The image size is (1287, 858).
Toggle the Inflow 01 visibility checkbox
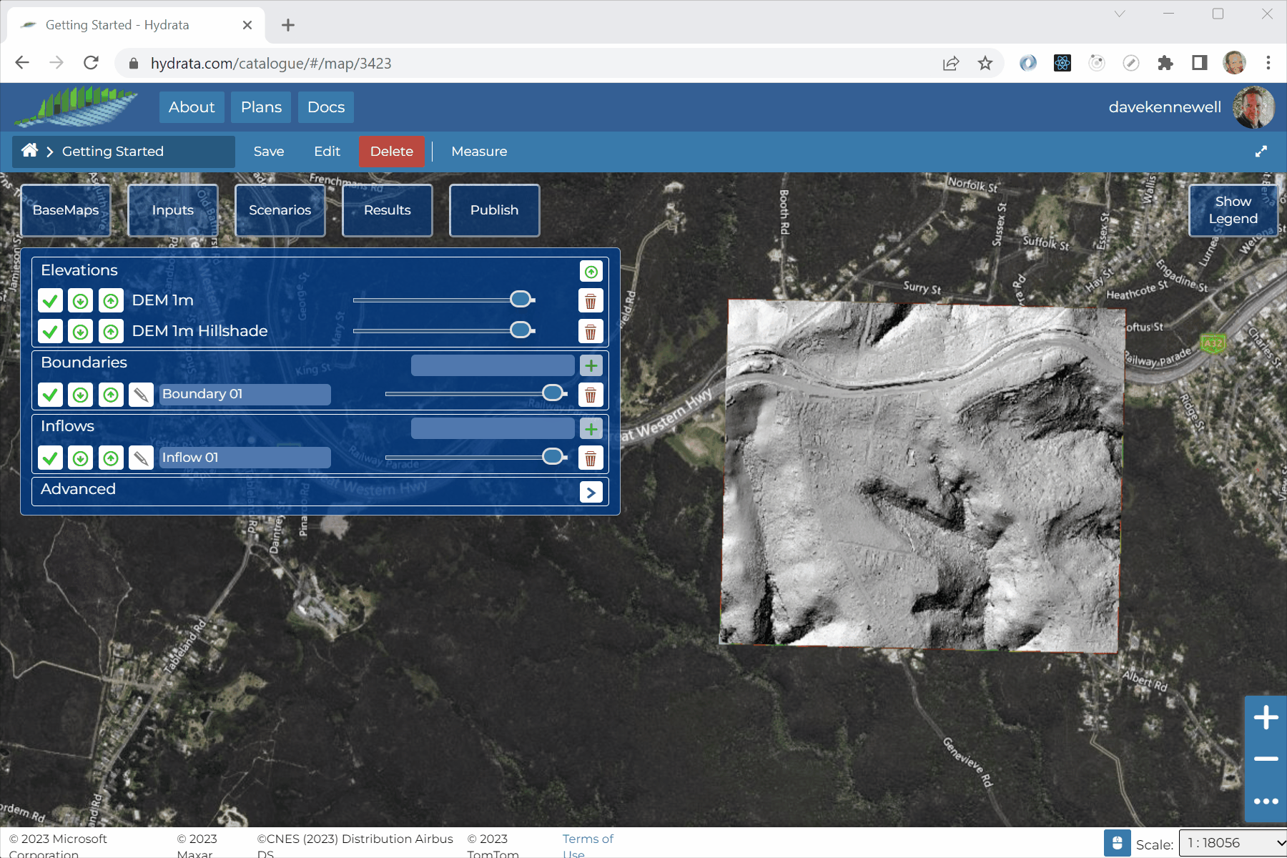pos(50,458)
